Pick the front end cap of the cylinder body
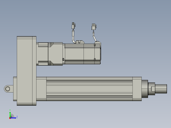This screenshot has width=171, height=128. [137, 89]
